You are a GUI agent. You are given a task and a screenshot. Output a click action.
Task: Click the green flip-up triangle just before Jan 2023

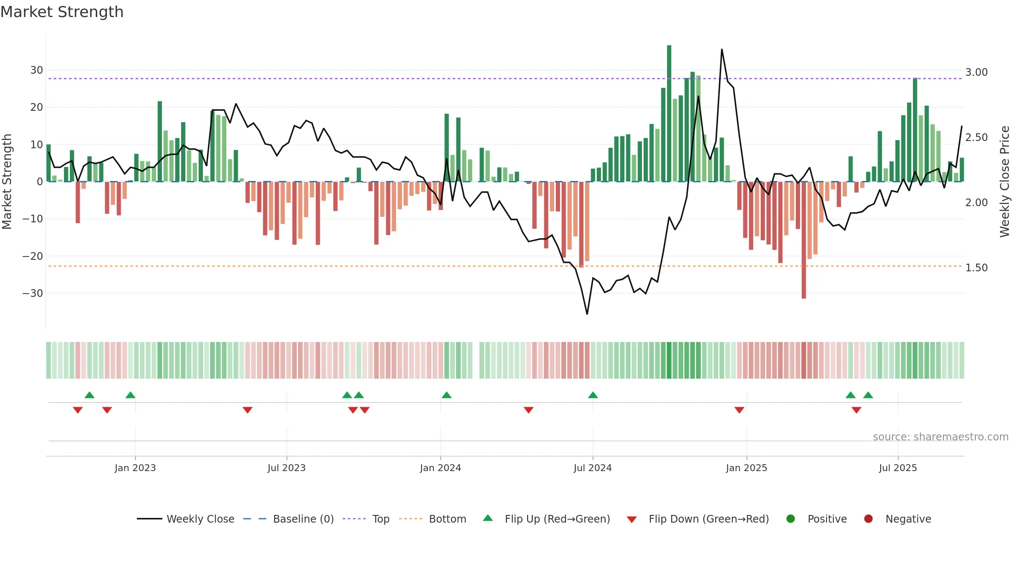coord(130,395)
